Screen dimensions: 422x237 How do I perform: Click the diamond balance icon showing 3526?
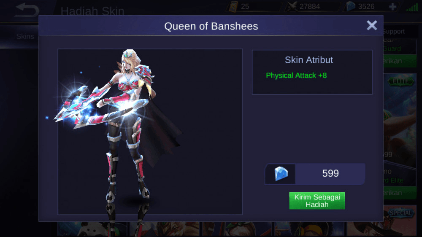[x=351, y=6]
